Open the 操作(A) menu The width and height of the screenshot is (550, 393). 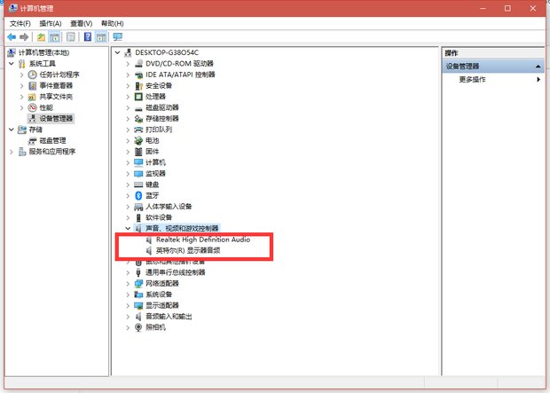tap(51, 23)
